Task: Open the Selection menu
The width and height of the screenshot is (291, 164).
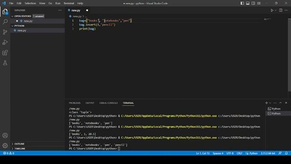Action: click(x=30, y=3)
